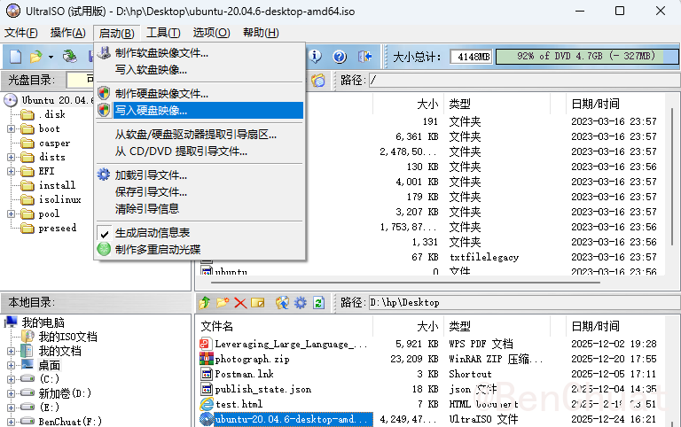The width and height of the screenshot is (681, 427).
Task: Click the blue gear icon in the local toolbar
Action: 300,302
